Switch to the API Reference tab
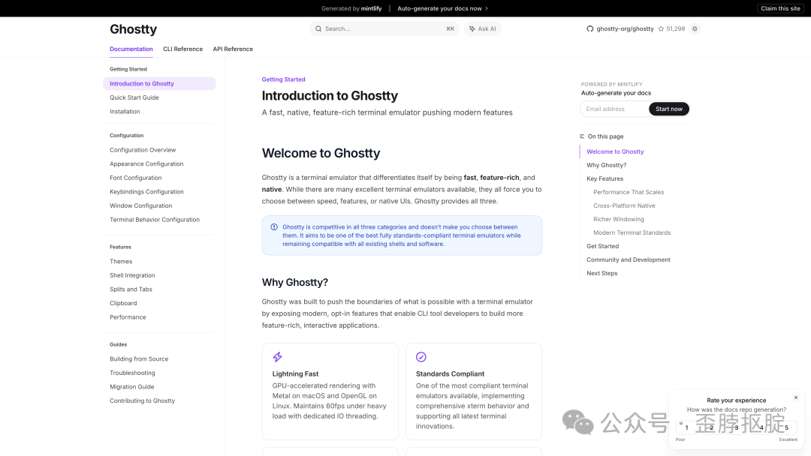Image resolution: width=811 pixels, height=456 pixels. point(233,49)
